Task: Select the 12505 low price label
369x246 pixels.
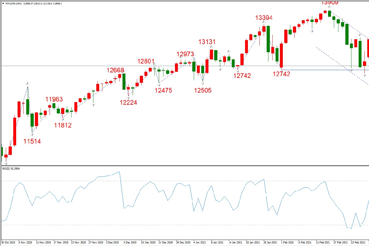Action: coord(203,90)
